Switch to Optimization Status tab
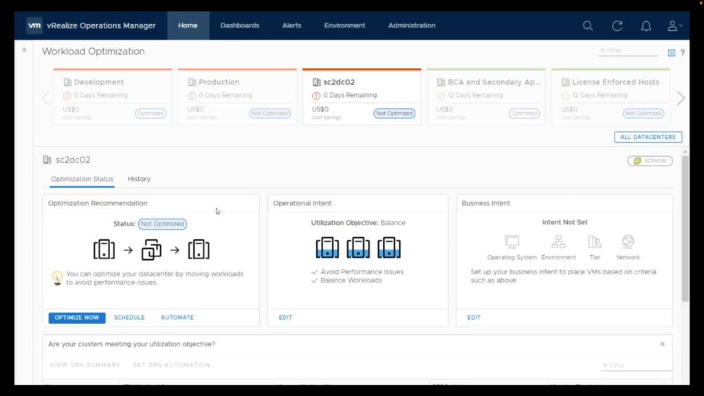Viewport: 704px width, 396px height. 82,179
